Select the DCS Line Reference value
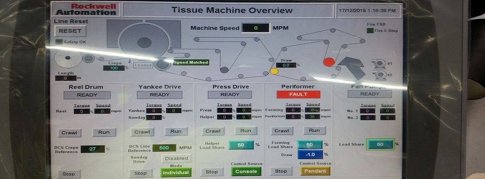Screen dimensions: 485x179 [164, 148]
